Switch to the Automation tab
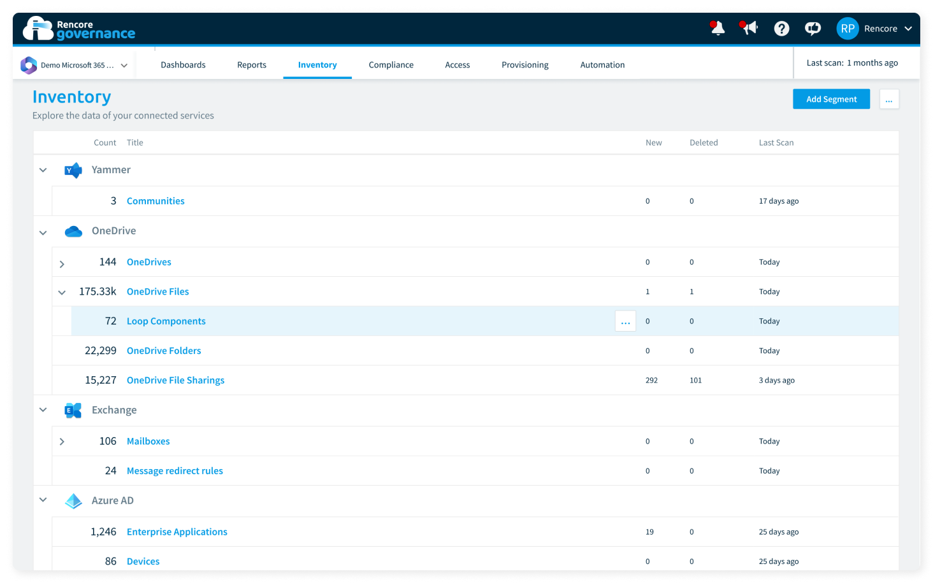Viewport: 933px width, 583px height. click(x=602, y=65)
